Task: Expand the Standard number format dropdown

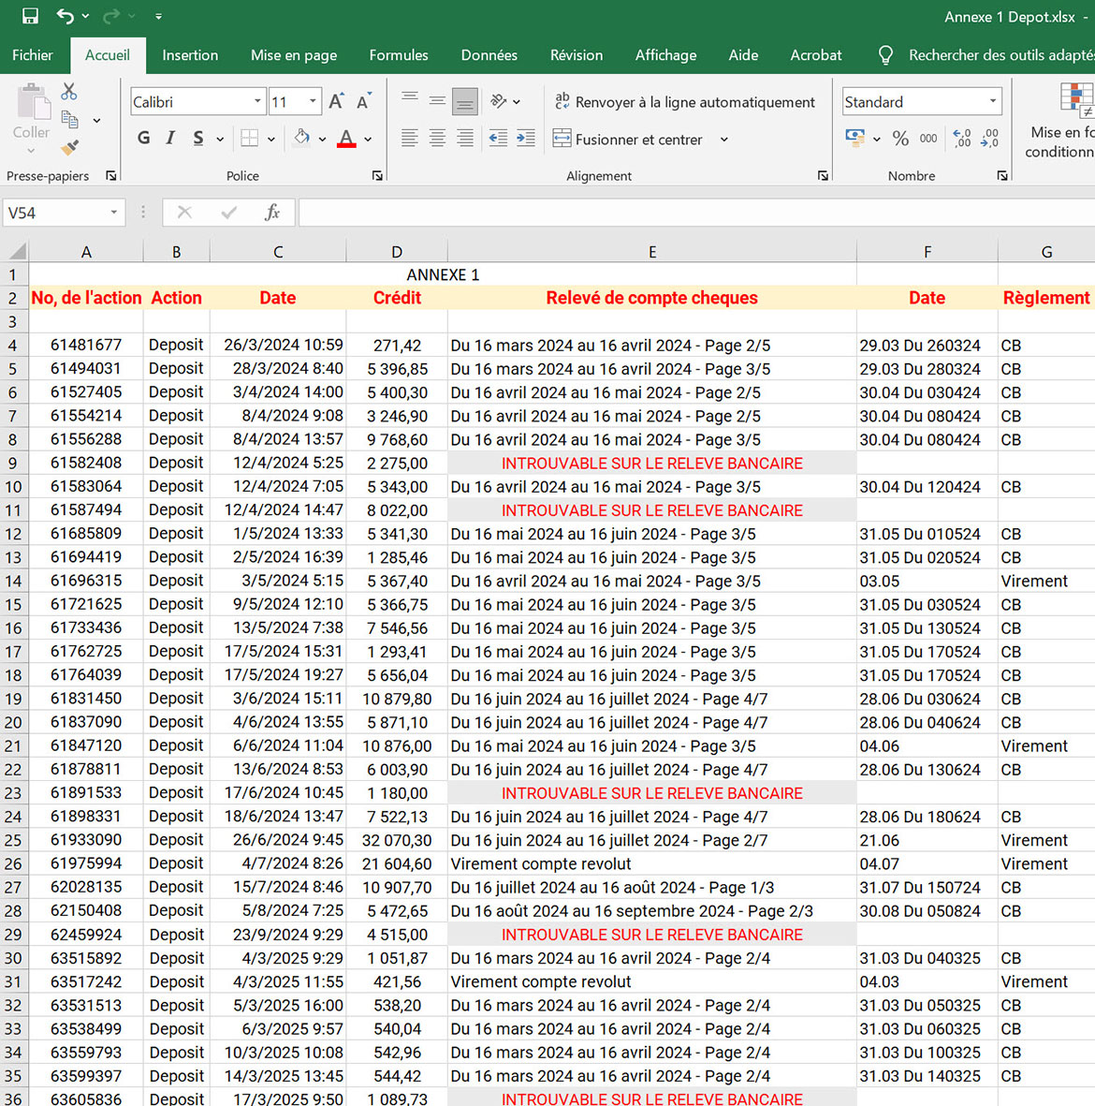Action: pos(992,101)
